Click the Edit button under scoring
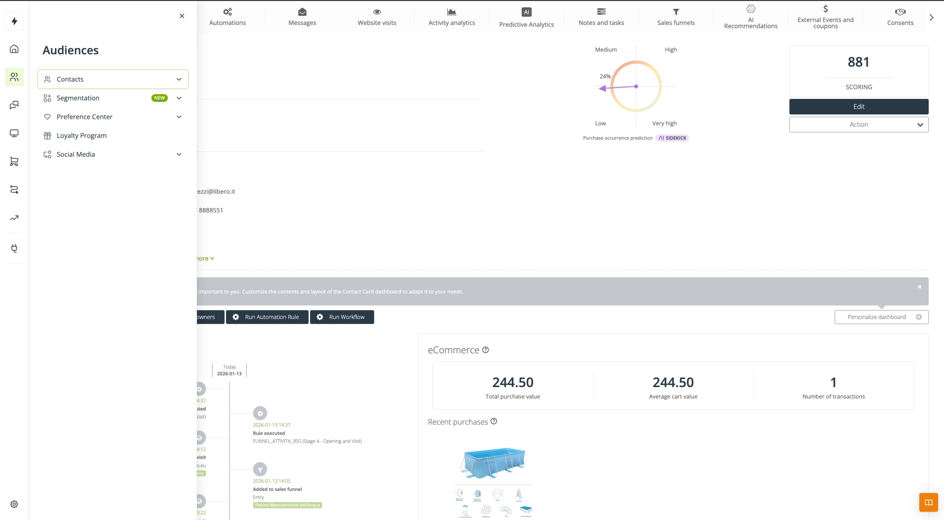This screenshot has width=944, height=520. coord(858,106)
